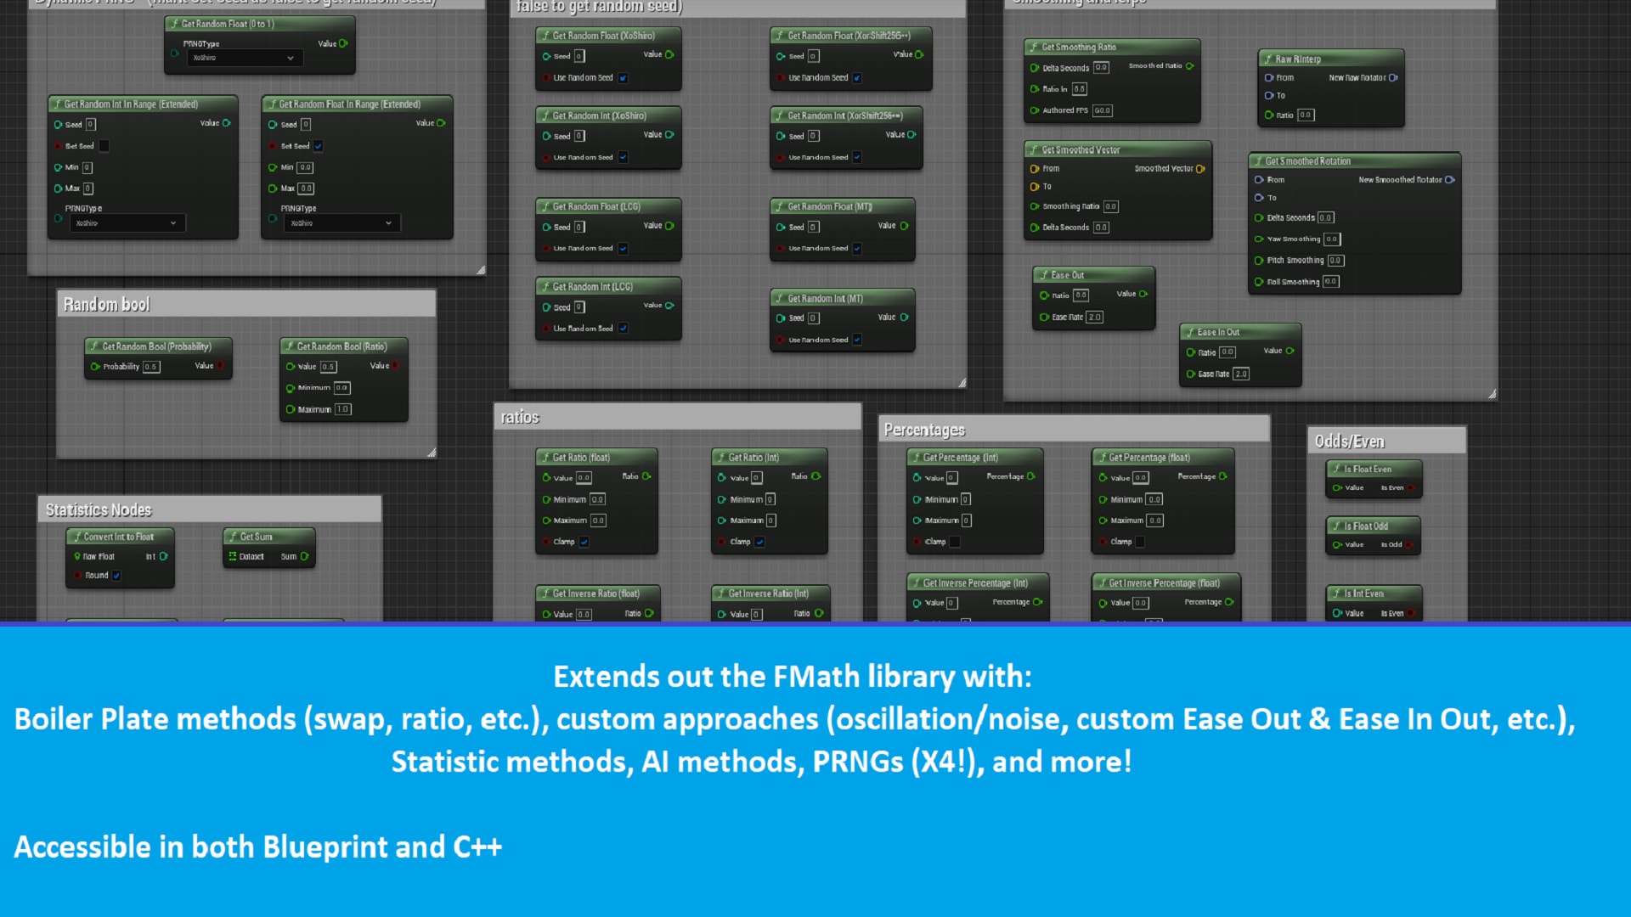
Task: Click the New Smoothed Rotator output pin
Action: pos(1449,180)
